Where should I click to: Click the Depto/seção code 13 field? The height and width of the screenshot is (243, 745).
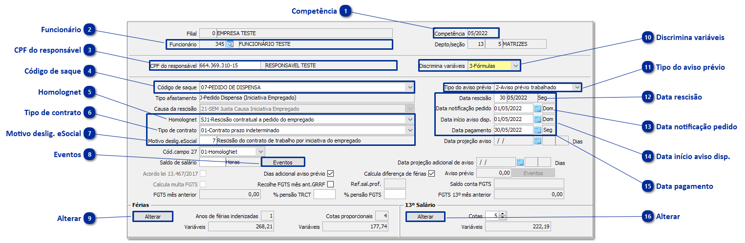coord(476,44)
